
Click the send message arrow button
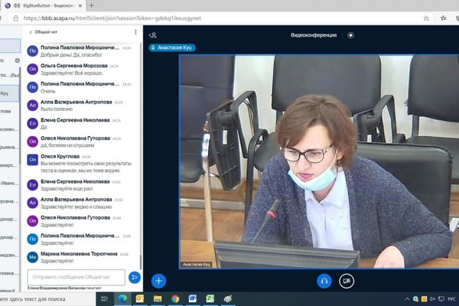pos(135,277)
